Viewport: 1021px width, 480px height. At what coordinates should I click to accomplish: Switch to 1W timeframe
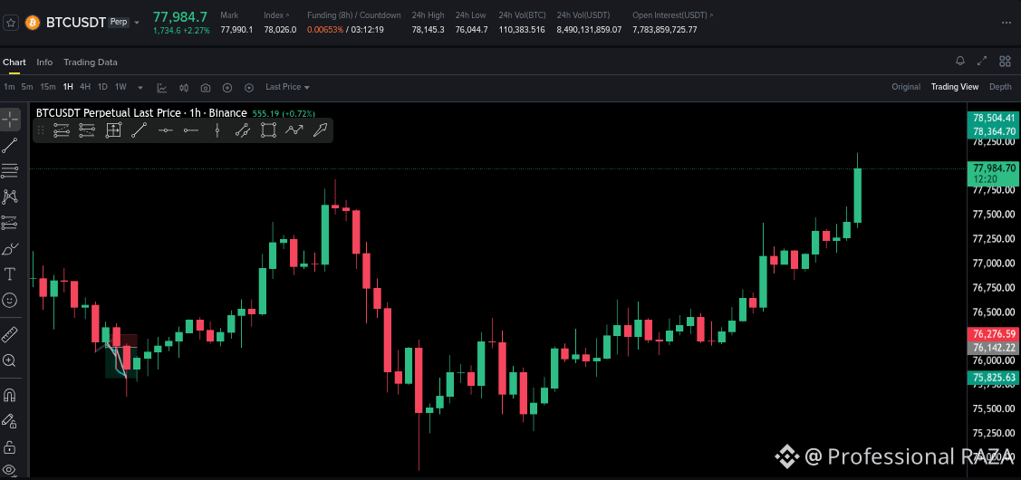(x=120, y=87)
